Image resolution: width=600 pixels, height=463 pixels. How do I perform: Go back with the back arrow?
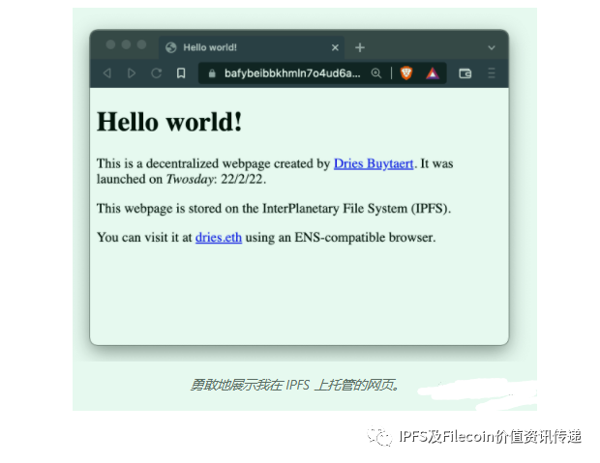coord(107,72)
